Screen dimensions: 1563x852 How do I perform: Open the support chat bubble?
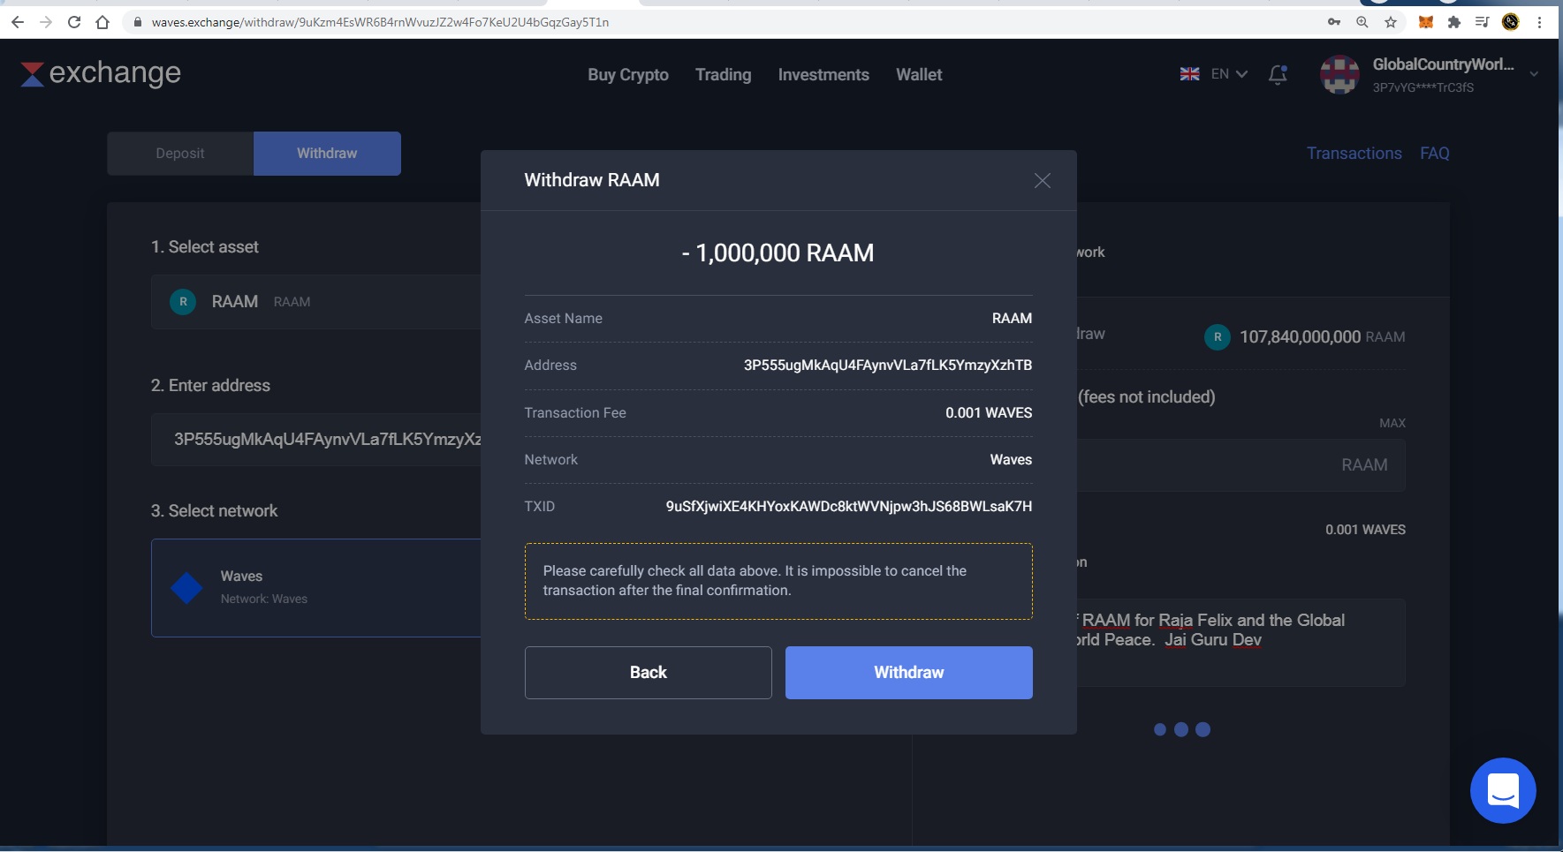point(1503,790)
